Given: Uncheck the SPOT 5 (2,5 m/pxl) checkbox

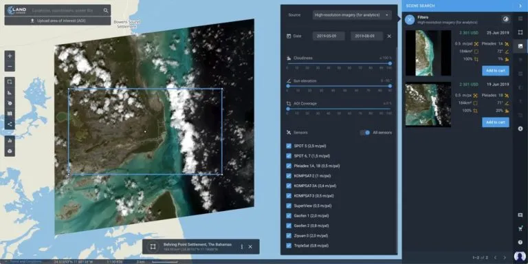Looking at the screenshot, I should pyautogui.click(x=289, y=146).
